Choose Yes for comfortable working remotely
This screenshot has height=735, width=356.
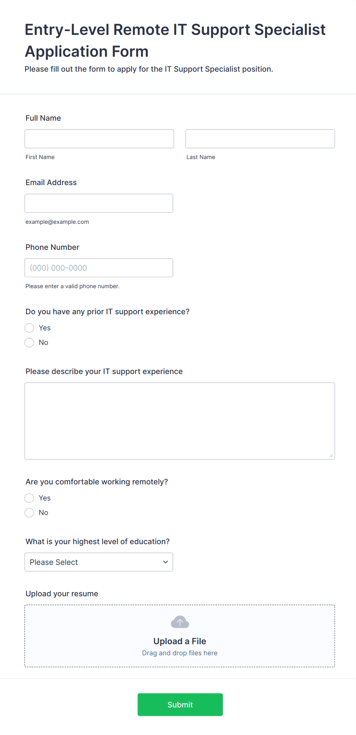tap(29, 498)
